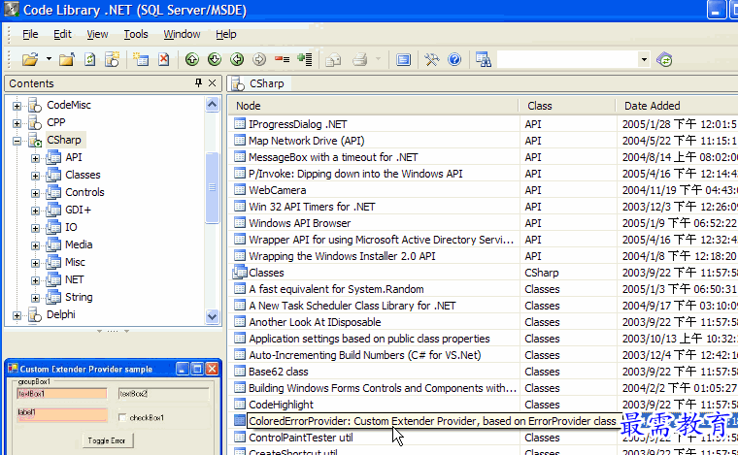
Task: Open the Window menu
Action: [182, 34]
